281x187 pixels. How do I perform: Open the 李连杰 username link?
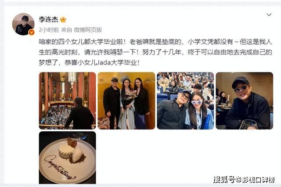pyautogui.click(x=48, y=19)
